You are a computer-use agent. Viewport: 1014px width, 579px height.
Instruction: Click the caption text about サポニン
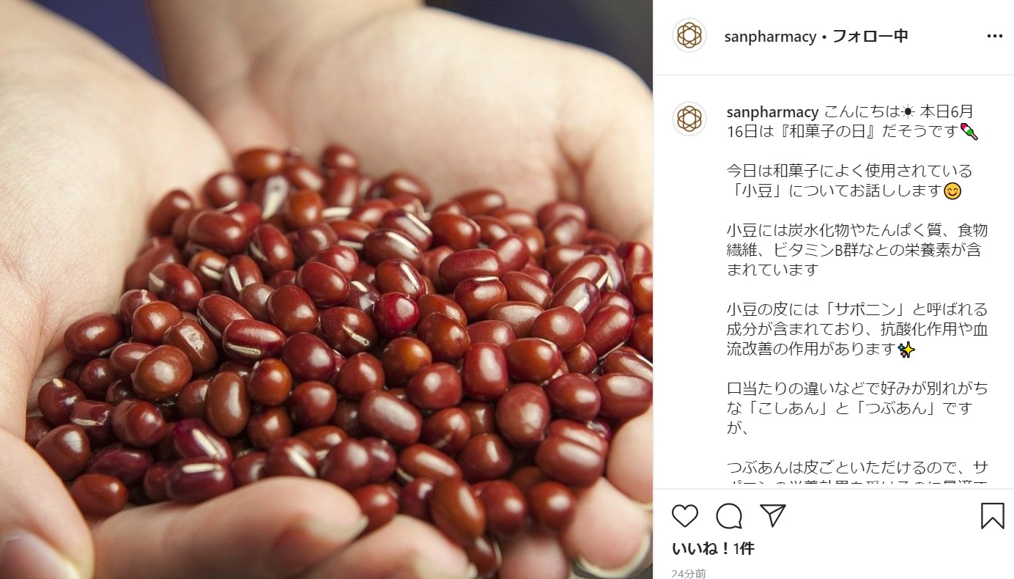click(x=857, y=329)
